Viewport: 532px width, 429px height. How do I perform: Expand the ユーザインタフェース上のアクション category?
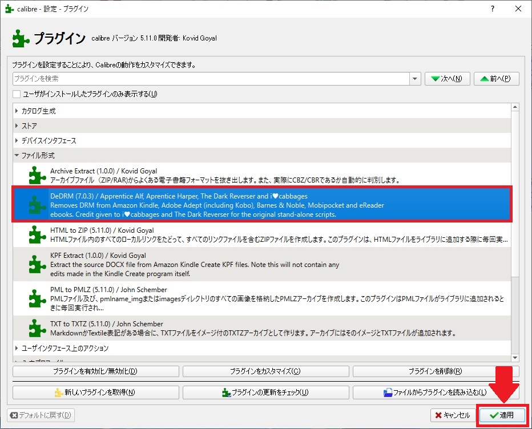pos(17,348)
